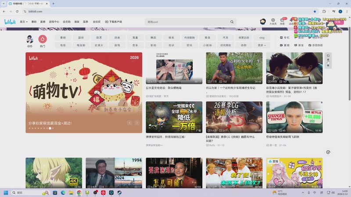Open the 鬼畜 category chip
The height and width of the screenshot is (197, 351).
click(x=135, y=38)
